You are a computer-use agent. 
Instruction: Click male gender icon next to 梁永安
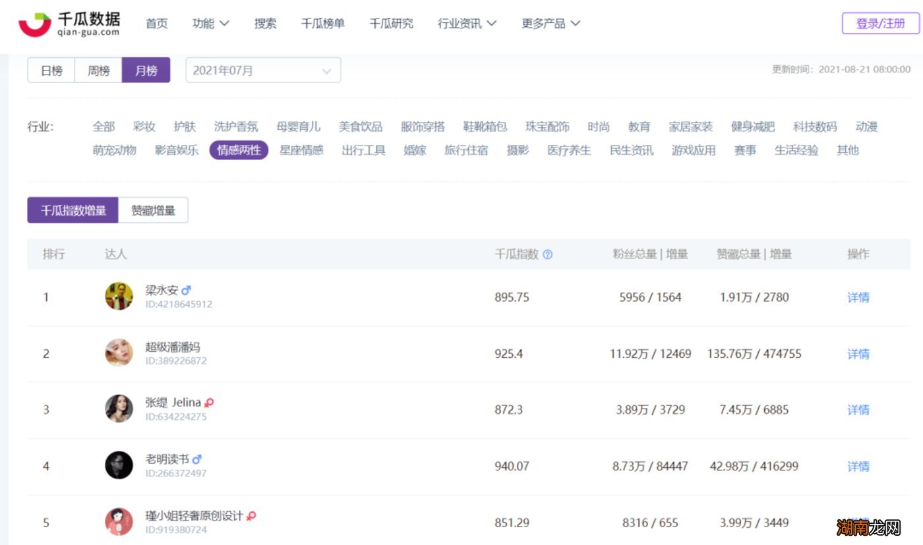point(186,290)
